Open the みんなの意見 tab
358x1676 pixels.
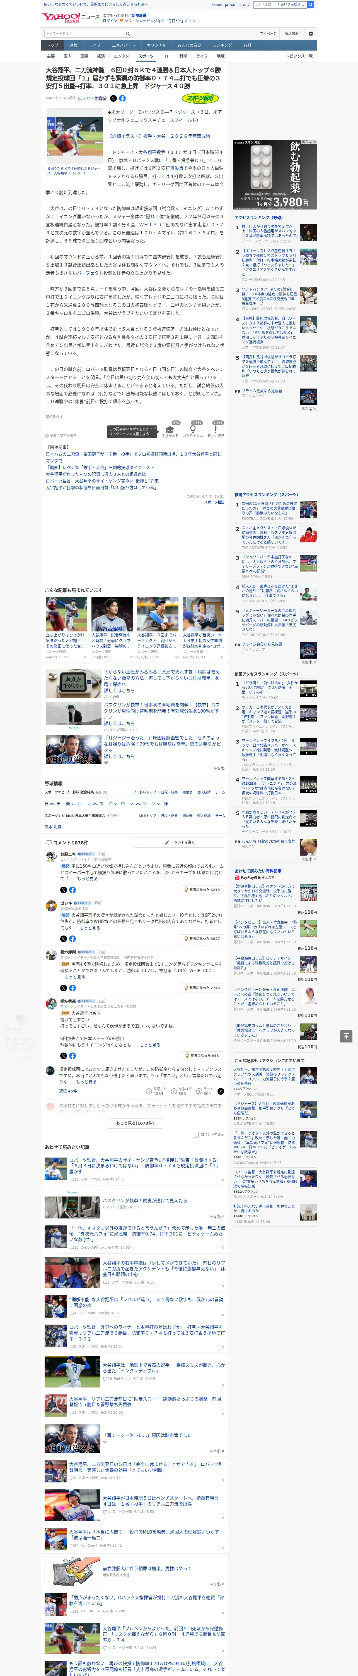point(190,46)
